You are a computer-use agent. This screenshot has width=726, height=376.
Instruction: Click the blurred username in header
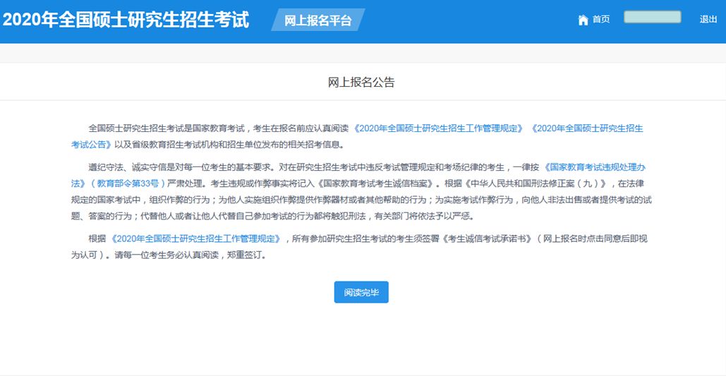[x=653, y=17]
